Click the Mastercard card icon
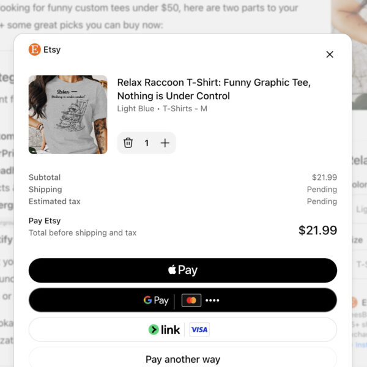The height and width of the screenshot is (367, 367). coord(191,300)
